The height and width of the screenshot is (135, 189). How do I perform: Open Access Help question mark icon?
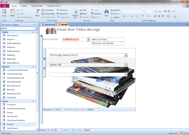pos(187,6)
